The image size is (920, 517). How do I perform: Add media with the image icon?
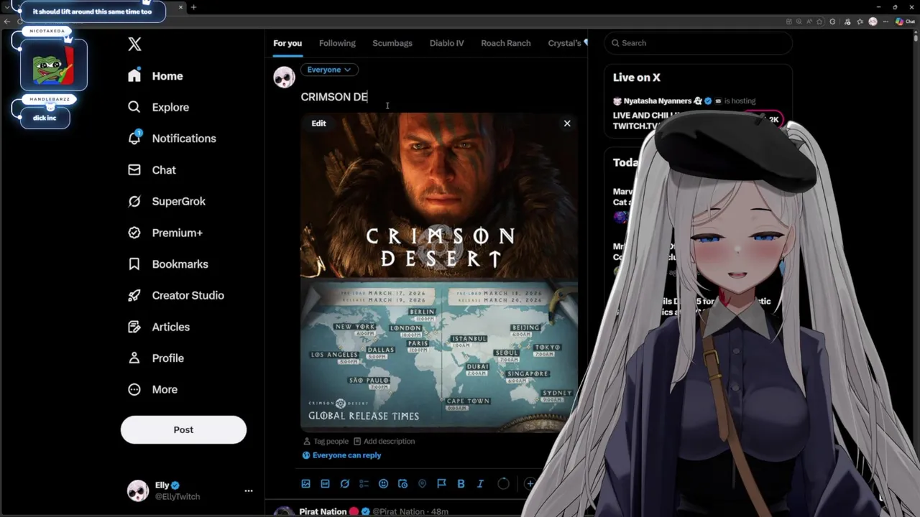(x=305, y=484)
